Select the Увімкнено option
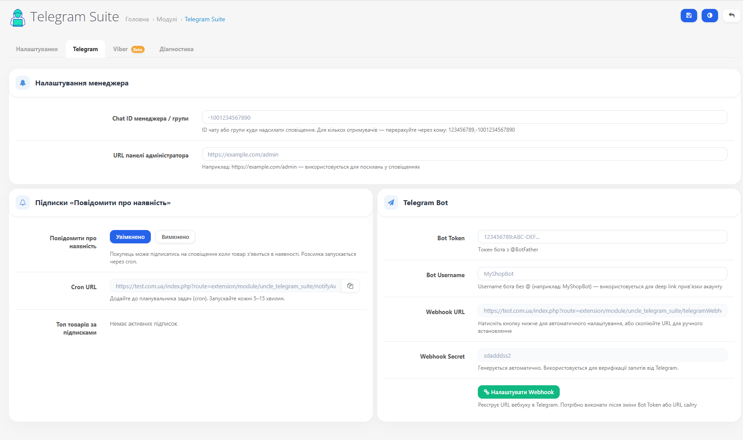Viewport: 743px width, 440px height. tap(130, 237)
